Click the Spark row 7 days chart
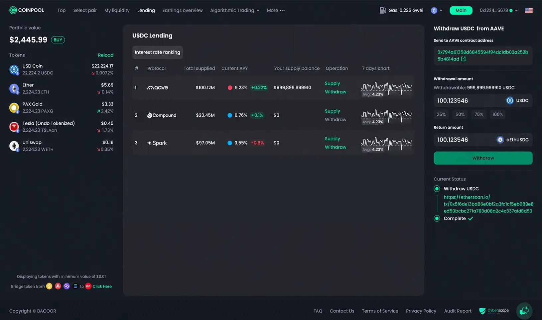Screen dimensions: 542x320 pyautogui.click(x=386, y=145)
